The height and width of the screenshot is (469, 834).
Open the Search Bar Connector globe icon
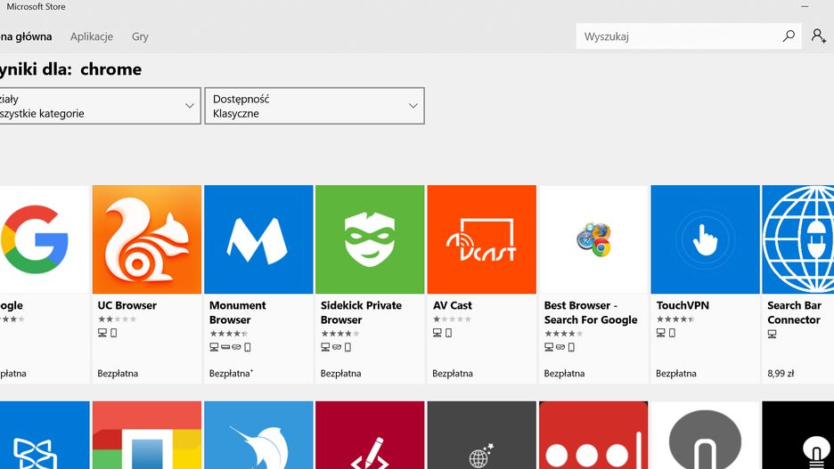click(x=797, y=239)
